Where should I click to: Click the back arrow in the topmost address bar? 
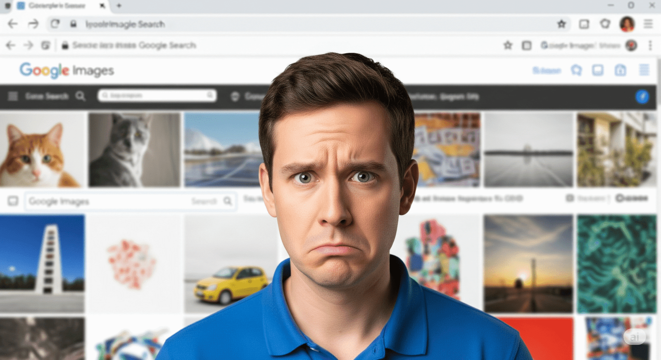pyautogui.click(x=13, y=24)
